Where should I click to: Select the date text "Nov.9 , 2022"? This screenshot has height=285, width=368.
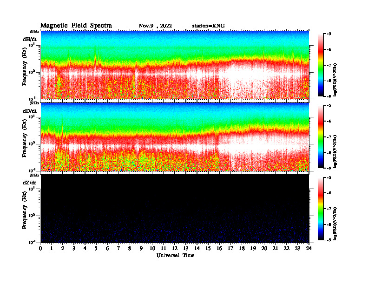(155, 26)
